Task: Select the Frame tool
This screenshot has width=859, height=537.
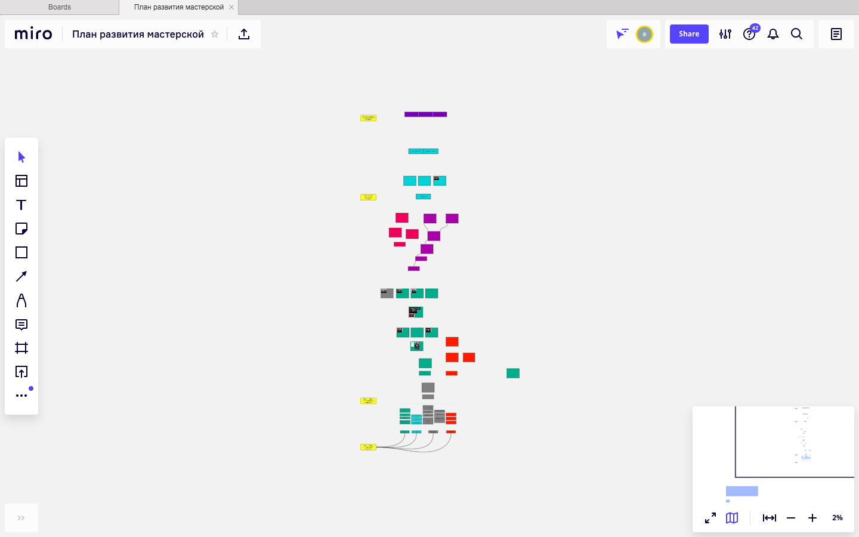Action: pos(21,348)
